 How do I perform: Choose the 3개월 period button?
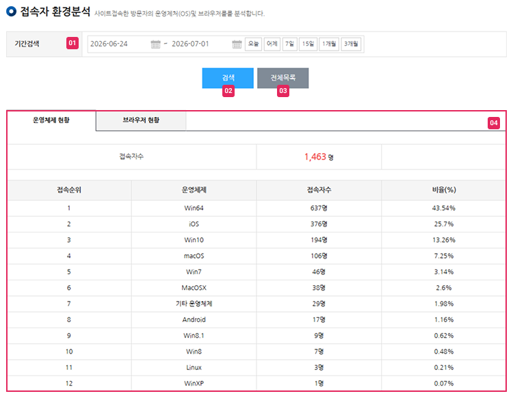351,44
